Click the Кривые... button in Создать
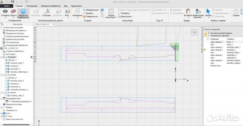 (x=89, y=13)
